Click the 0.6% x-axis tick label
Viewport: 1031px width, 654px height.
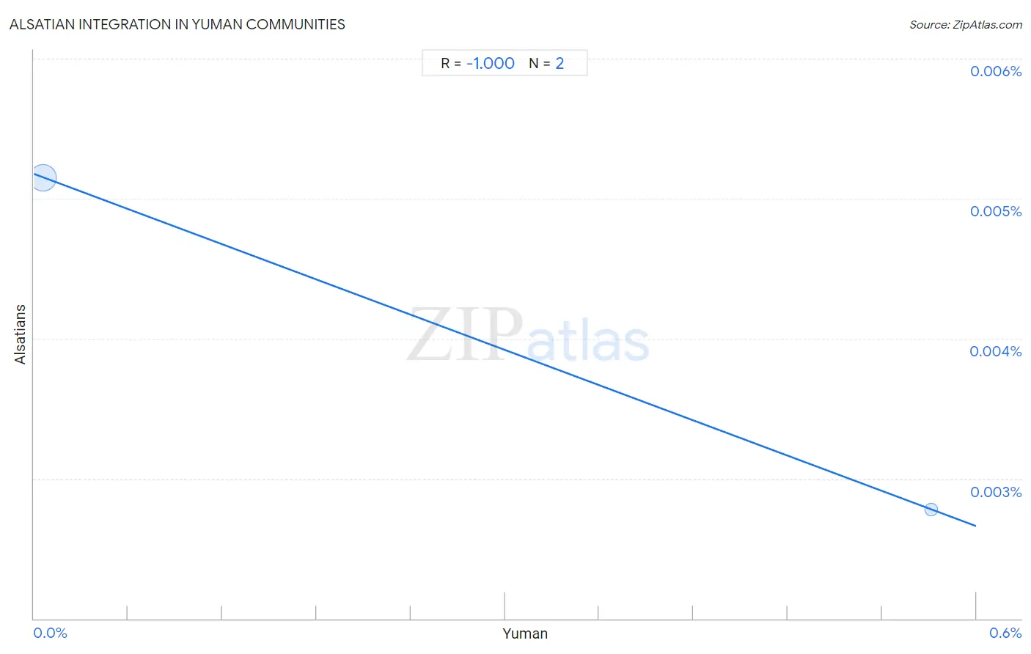1005,633
